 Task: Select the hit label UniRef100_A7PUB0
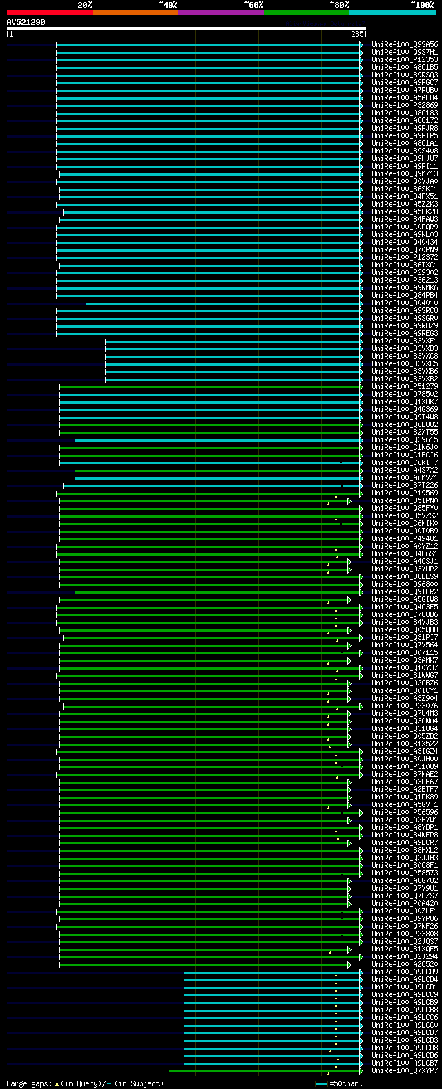click(405, 90)
